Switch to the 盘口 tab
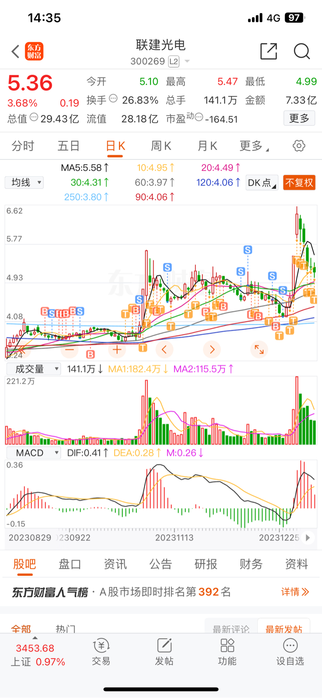 point(70,564)
